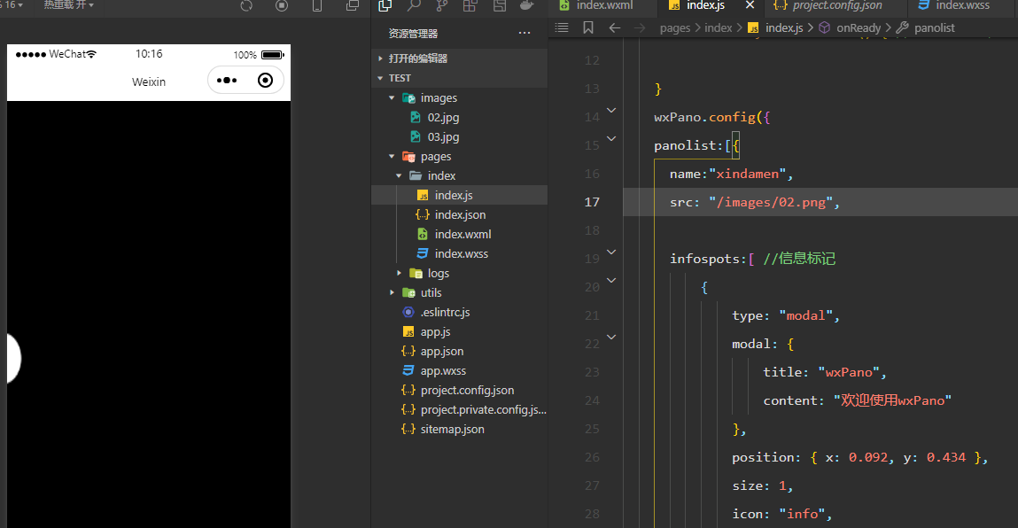Click the icon left of the Docker whale

[500, 6]
